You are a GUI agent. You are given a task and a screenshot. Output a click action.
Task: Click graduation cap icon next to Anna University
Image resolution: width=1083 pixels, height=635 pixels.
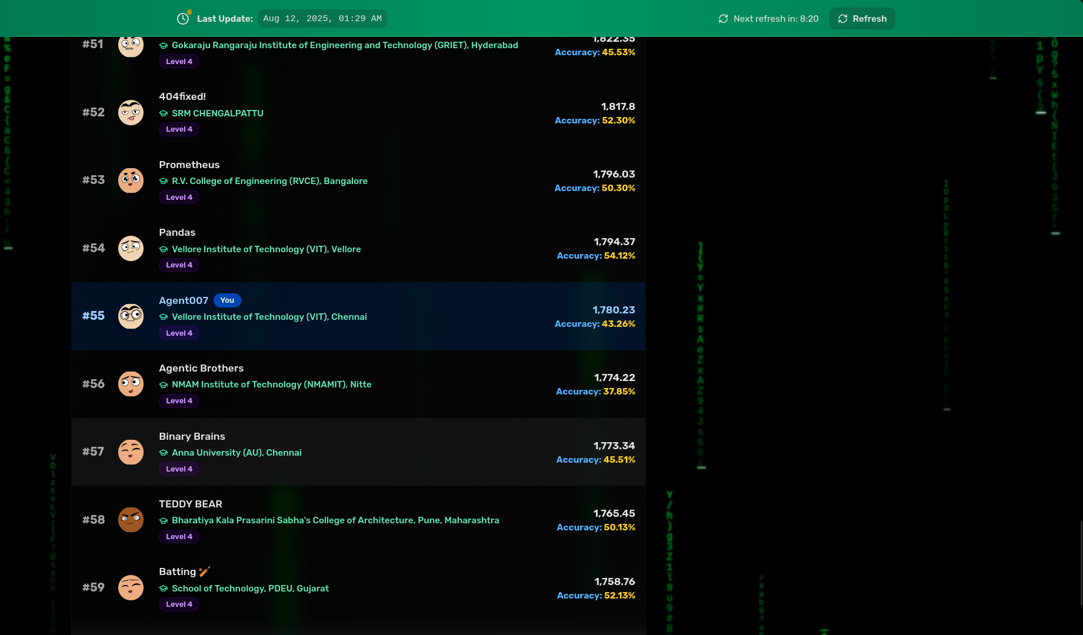point(164,453)
